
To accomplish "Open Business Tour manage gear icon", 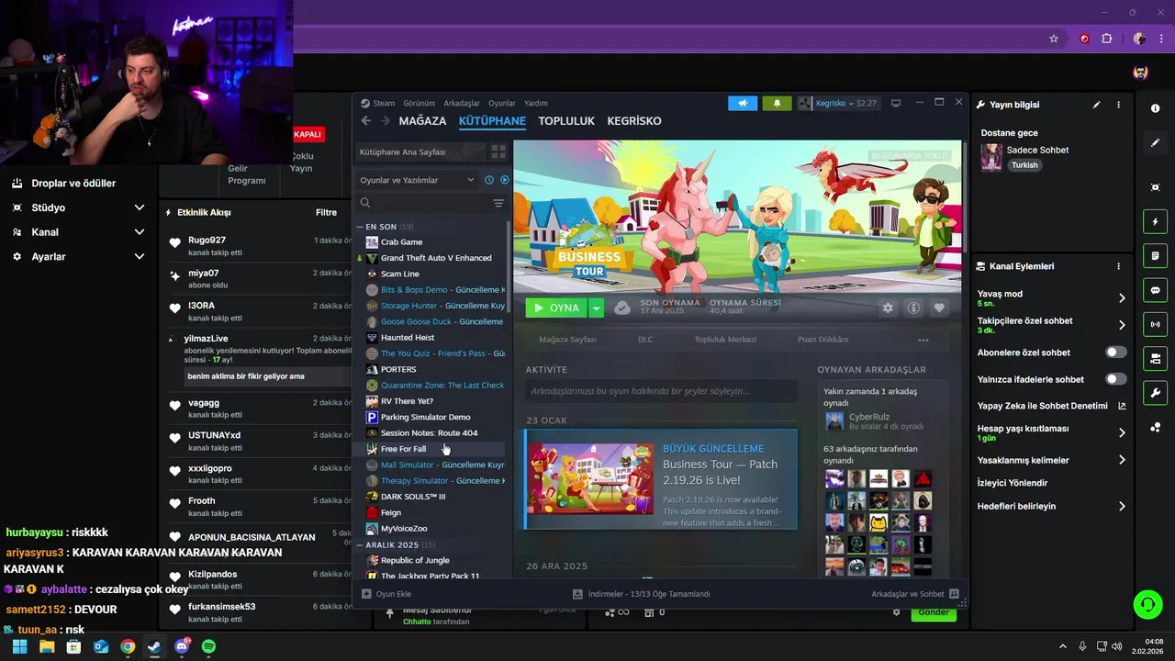I will [x=888, y=308].
